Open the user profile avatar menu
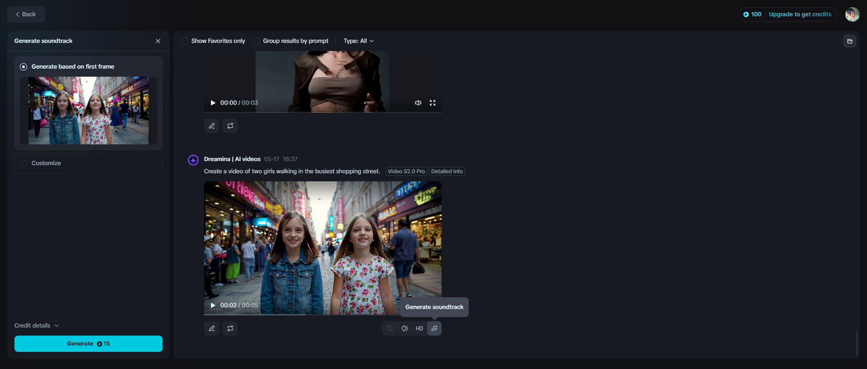Screen dimensions: 867x369 point(852,14)
